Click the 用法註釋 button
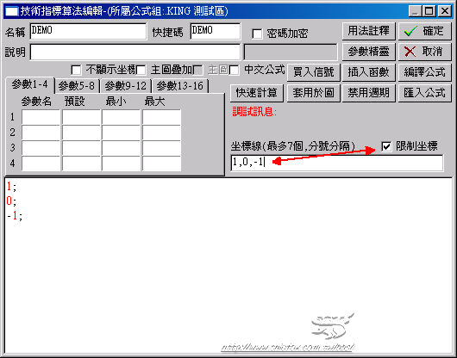Viewport: 457px width, 358px height. (x=368, y=31)
